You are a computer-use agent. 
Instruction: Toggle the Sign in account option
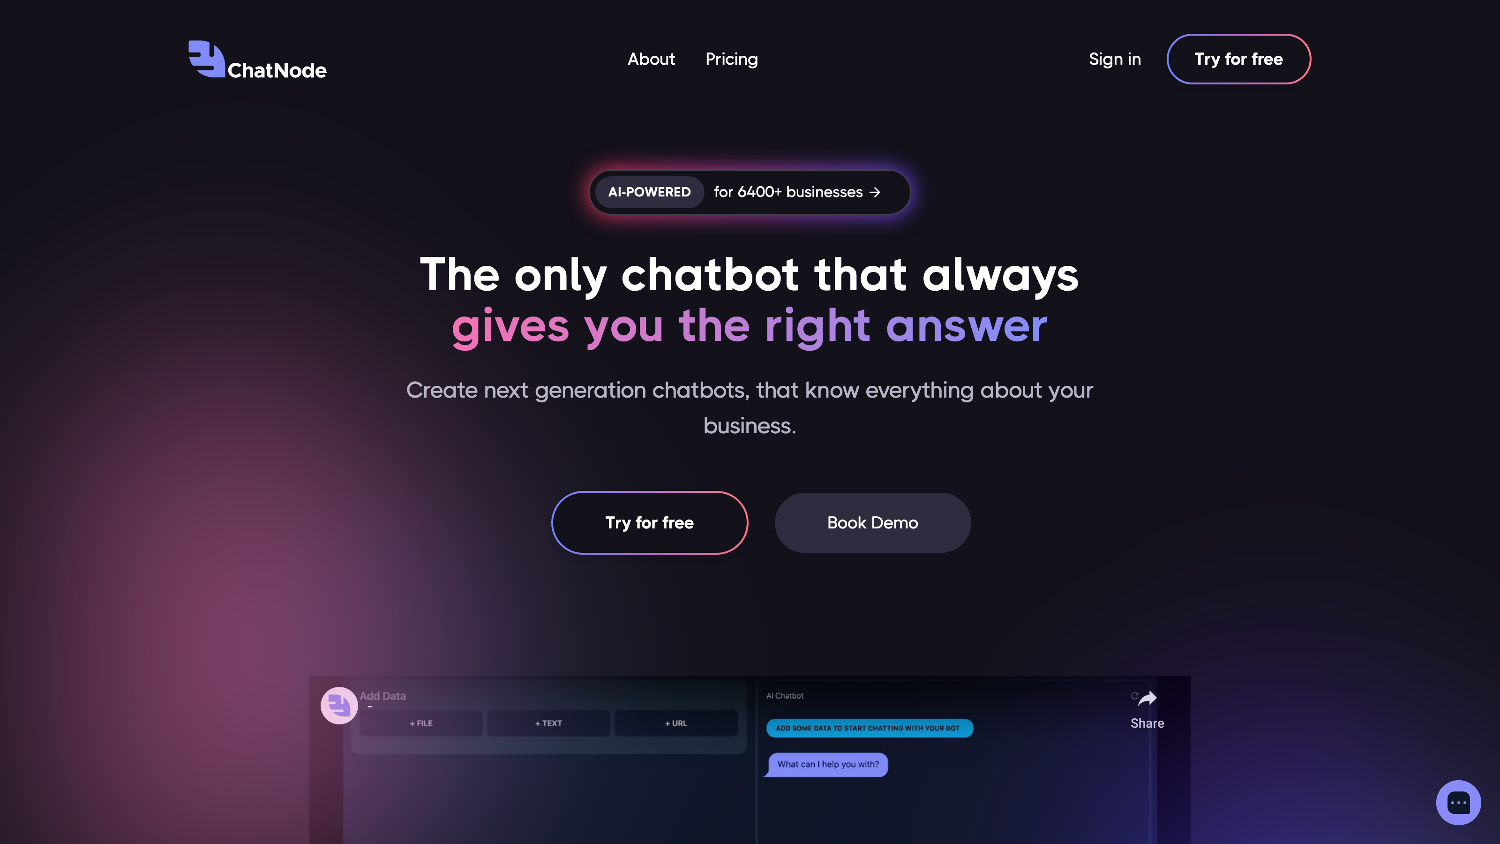click(x=1115, y=59)
